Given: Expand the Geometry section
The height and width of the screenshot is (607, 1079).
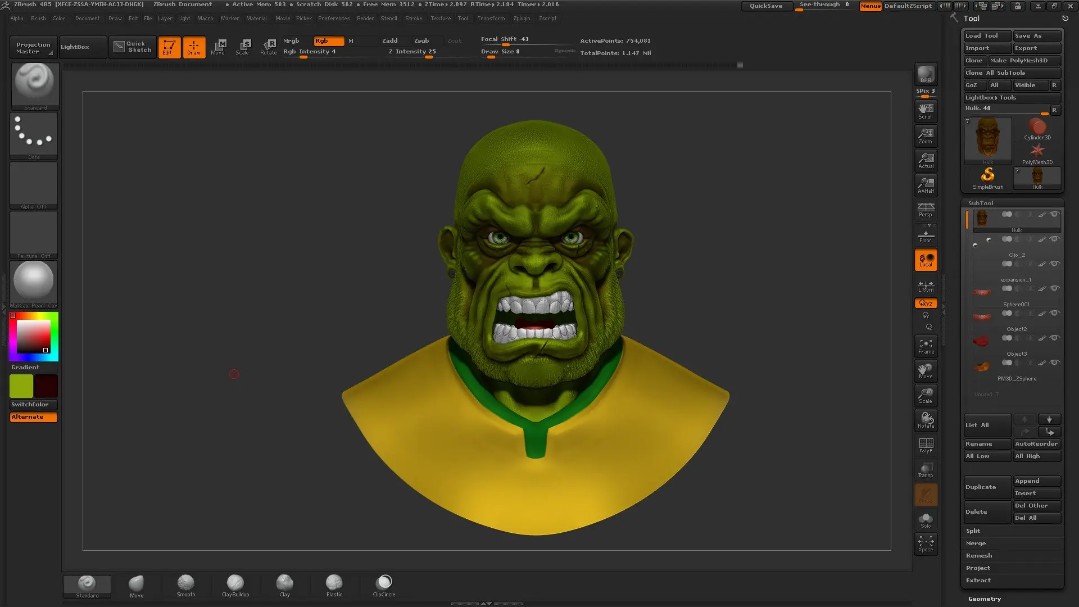Looking at the screenshot, I should coord(985,599).
